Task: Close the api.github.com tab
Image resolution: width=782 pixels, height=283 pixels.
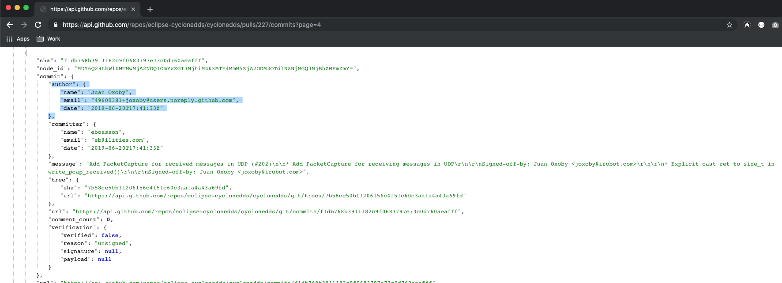Action: point(133,9)
